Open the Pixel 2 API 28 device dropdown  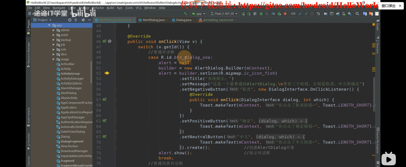point(224,14)
